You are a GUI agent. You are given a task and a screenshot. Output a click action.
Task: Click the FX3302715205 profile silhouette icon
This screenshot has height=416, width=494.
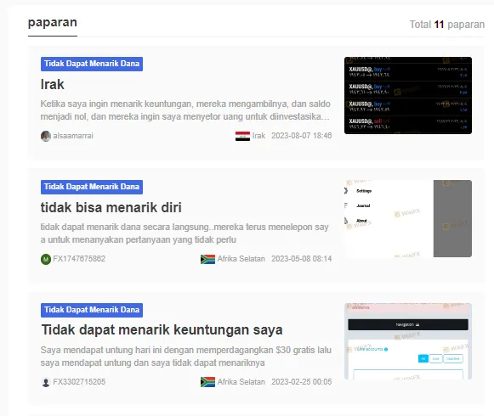tap(46, 382)
